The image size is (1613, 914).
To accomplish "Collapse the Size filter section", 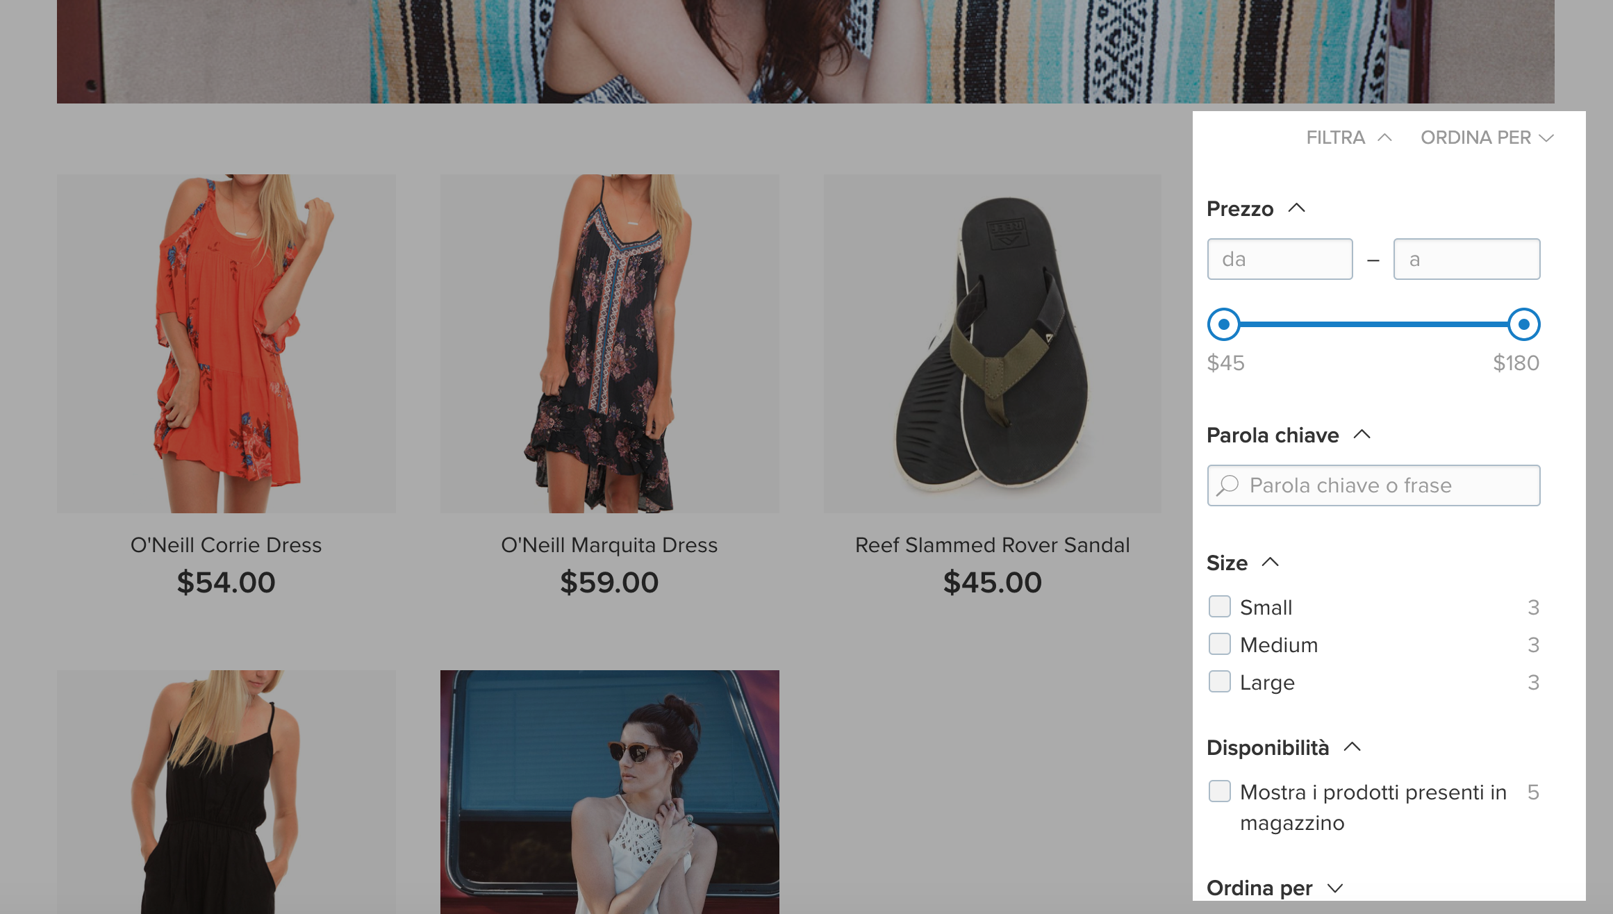I will click(x=1270, y=563).
